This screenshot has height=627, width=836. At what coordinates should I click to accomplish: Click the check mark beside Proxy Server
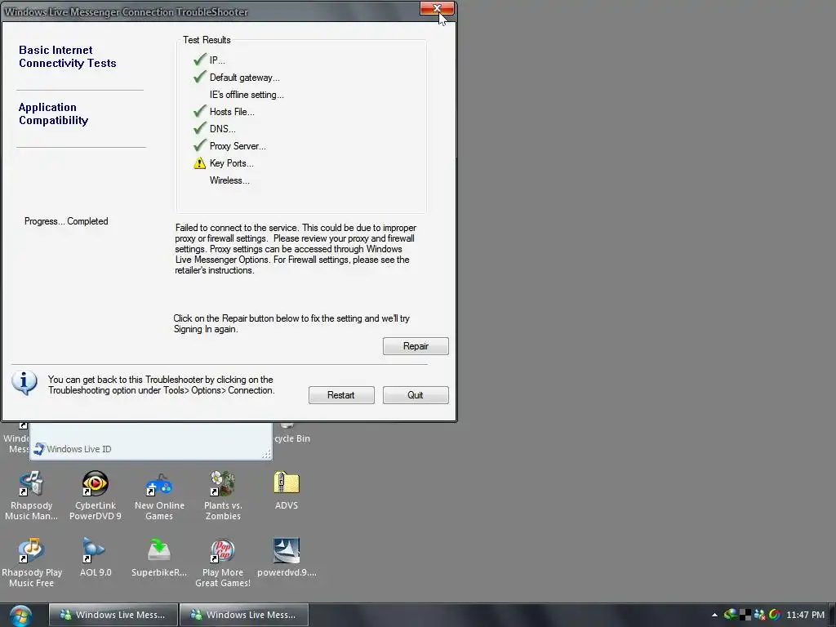[200, 145]
